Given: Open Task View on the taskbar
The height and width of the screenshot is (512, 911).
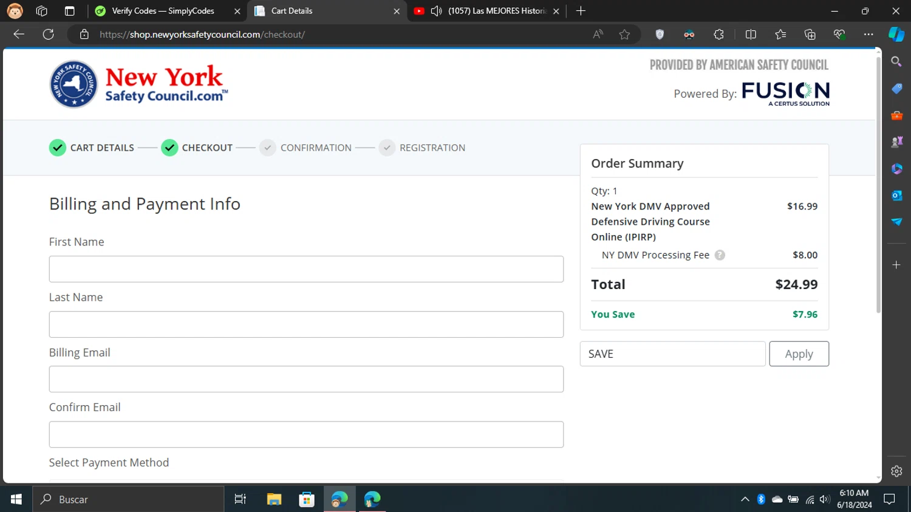Looking at the screenshot, I should click(241, 499).
